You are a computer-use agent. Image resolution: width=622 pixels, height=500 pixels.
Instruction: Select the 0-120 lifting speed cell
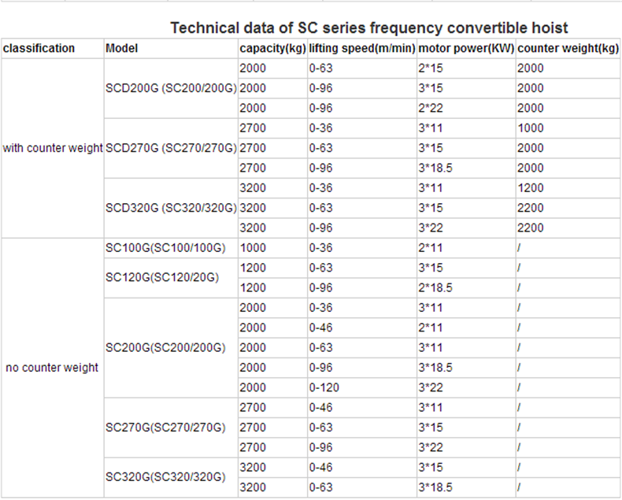tap(324, 387)
